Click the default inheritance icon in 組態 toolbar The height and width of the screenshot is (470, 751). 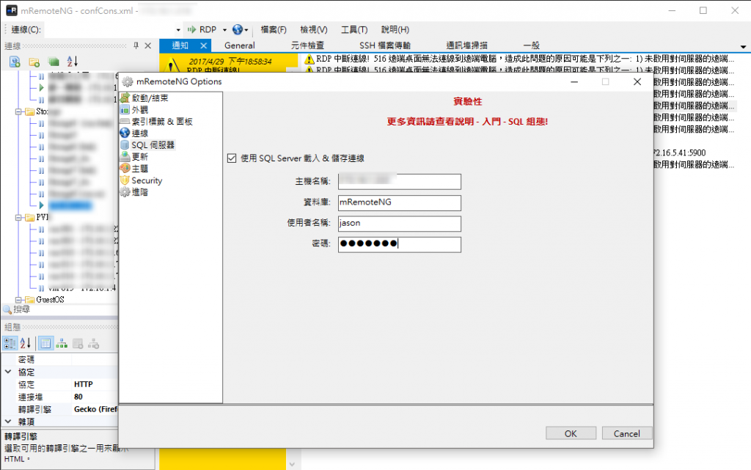tap(93, 343)
